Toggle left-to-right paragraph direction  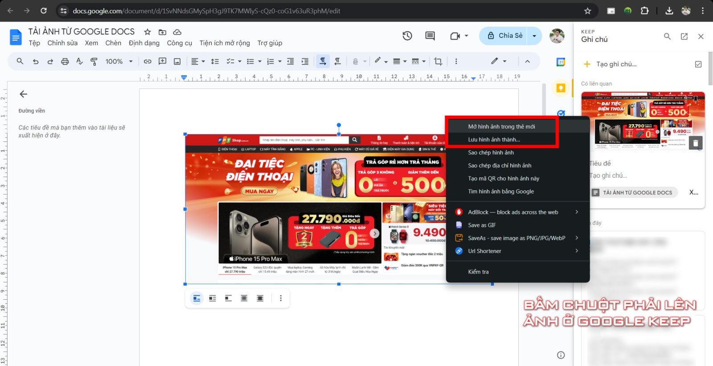coord(323,61)
